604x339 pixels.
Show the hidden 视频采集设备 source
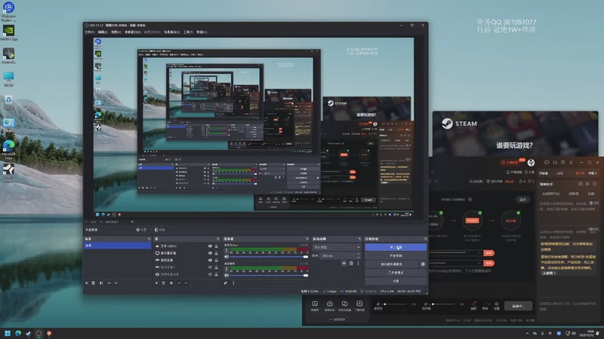pos(210,274)
